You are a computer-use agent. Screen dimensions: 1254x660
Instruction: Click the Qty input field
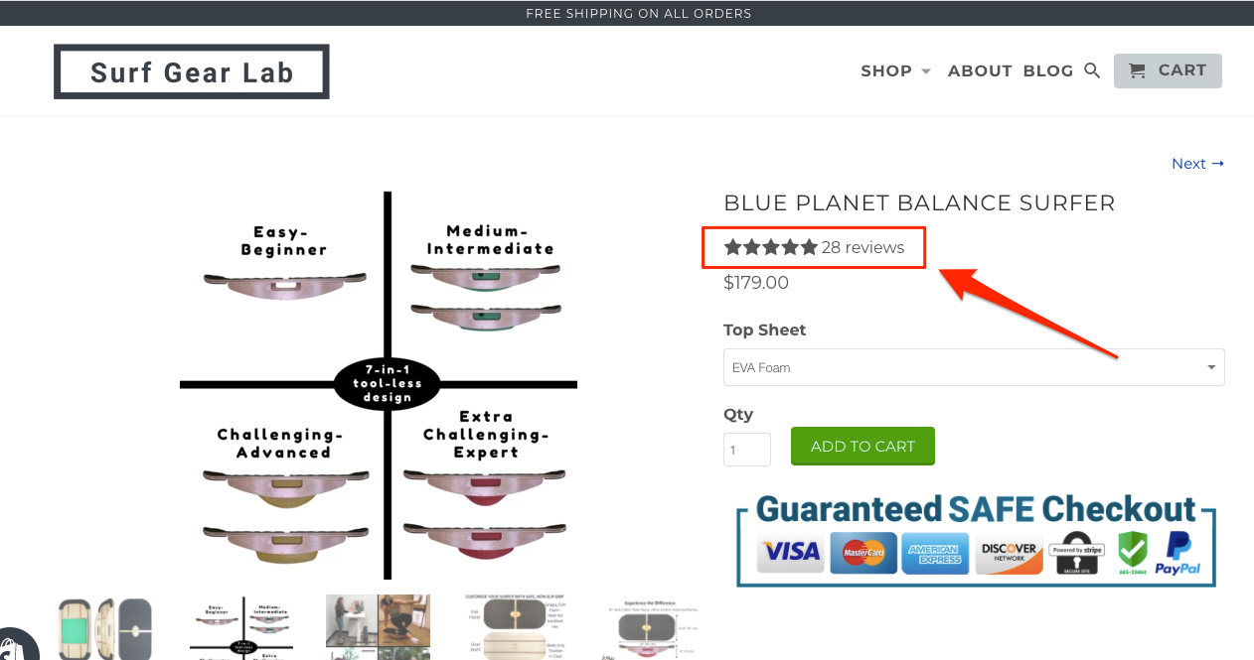tap(747, 450)
